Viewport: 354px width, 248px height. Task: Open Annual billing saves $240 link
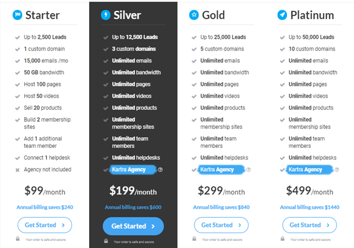[45, 207]
